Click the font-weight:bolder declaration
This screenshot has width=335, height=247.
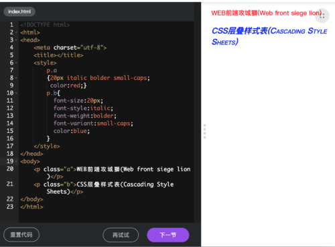pos(85,115)
